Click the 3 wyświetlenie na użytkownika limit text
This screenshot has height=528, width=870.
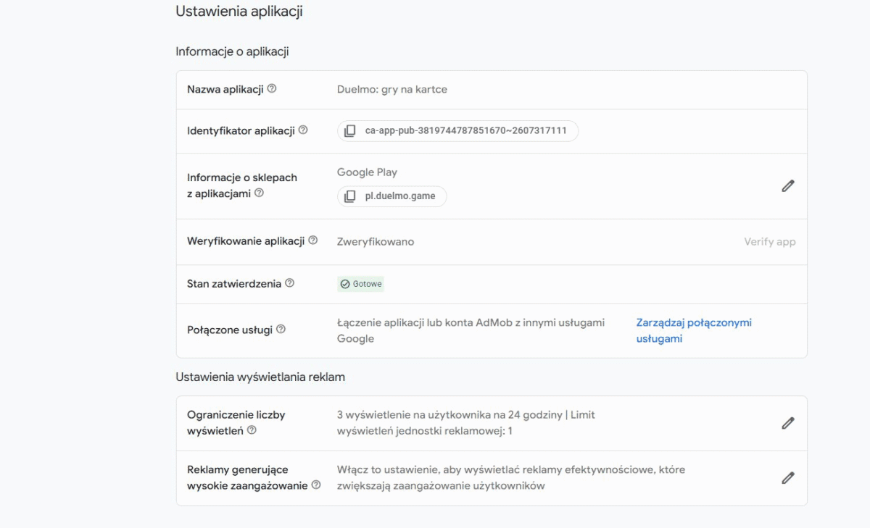[x=466, y=423]
